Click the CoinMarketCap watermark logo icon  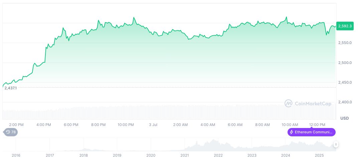point(289,104)
